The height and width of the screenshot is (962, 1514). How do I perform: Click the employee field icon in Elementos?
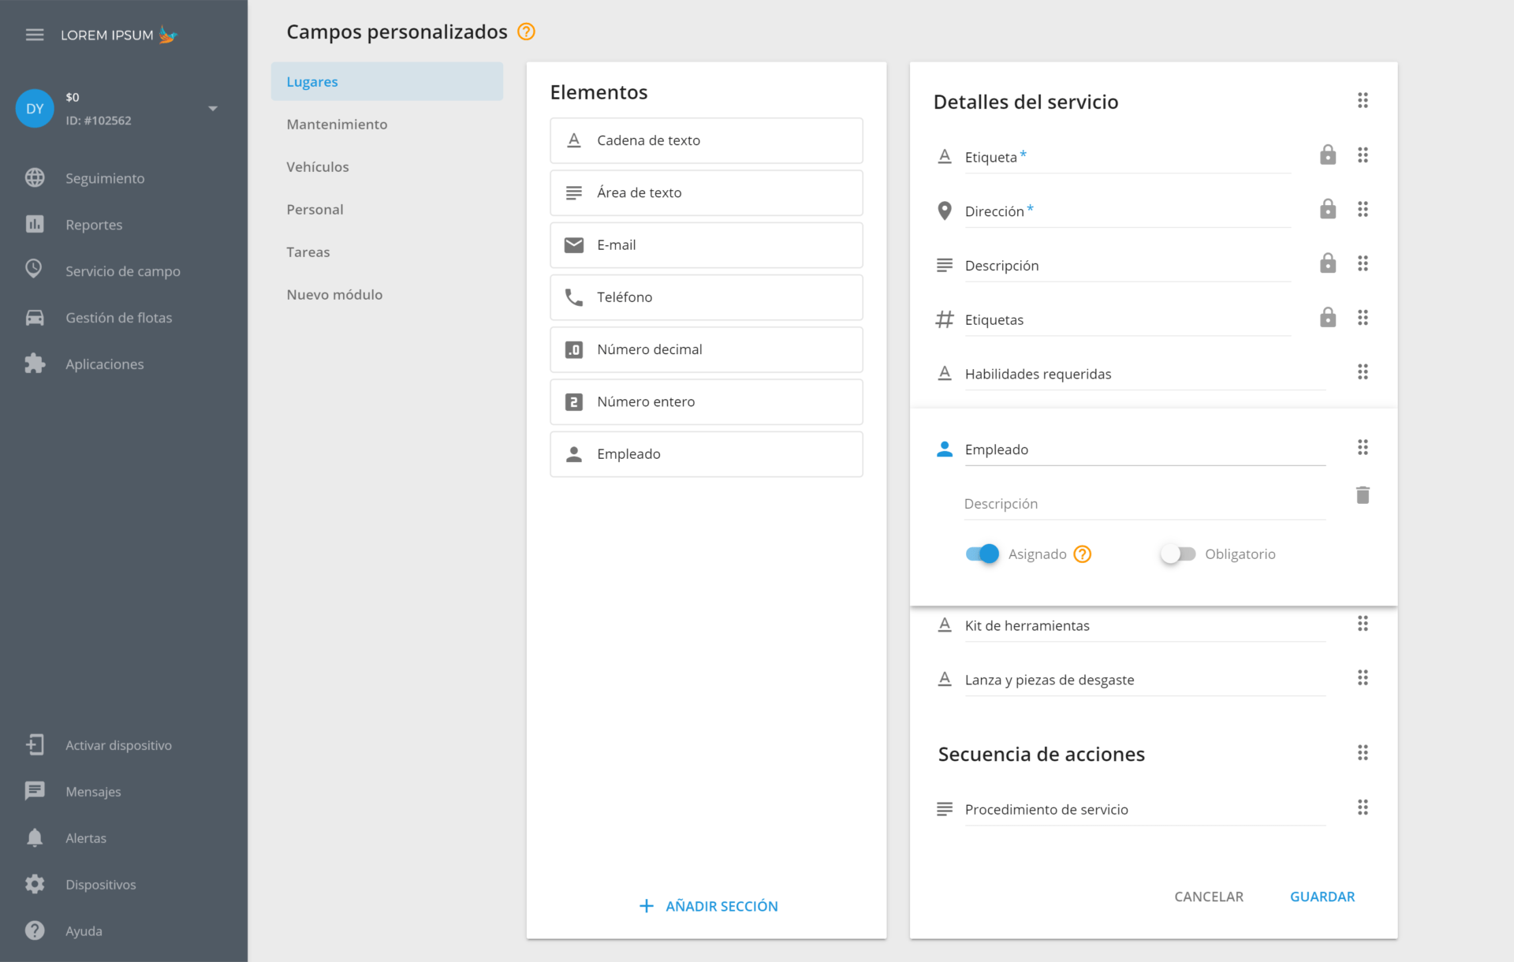(574, 453)
